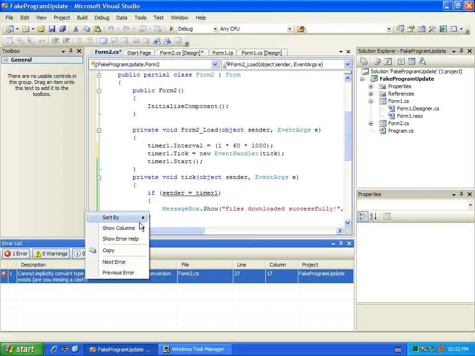Select Form1.Designer.cs in Solution Explorer

(418, 108)
